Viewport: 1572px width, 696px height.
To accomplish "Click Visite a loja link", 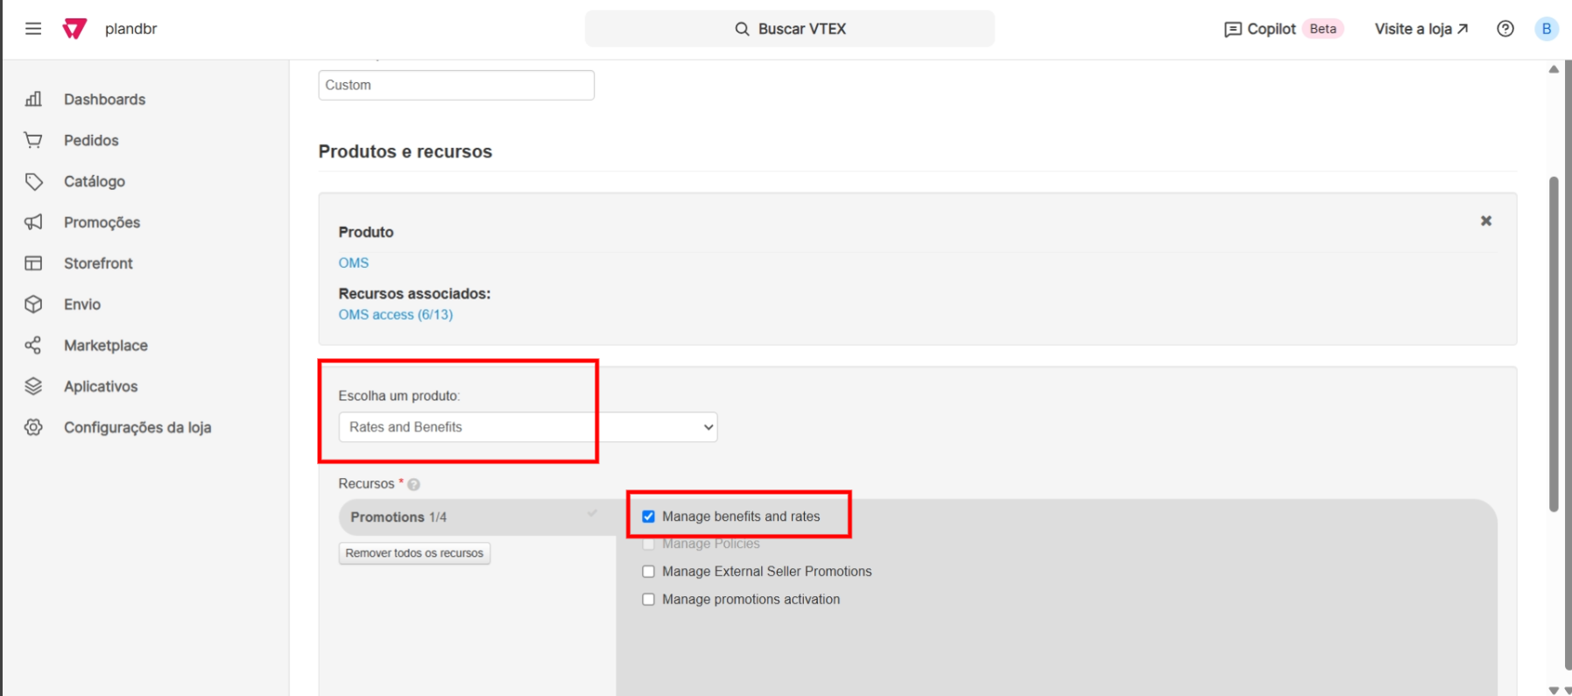I will tap(1420, 29).
